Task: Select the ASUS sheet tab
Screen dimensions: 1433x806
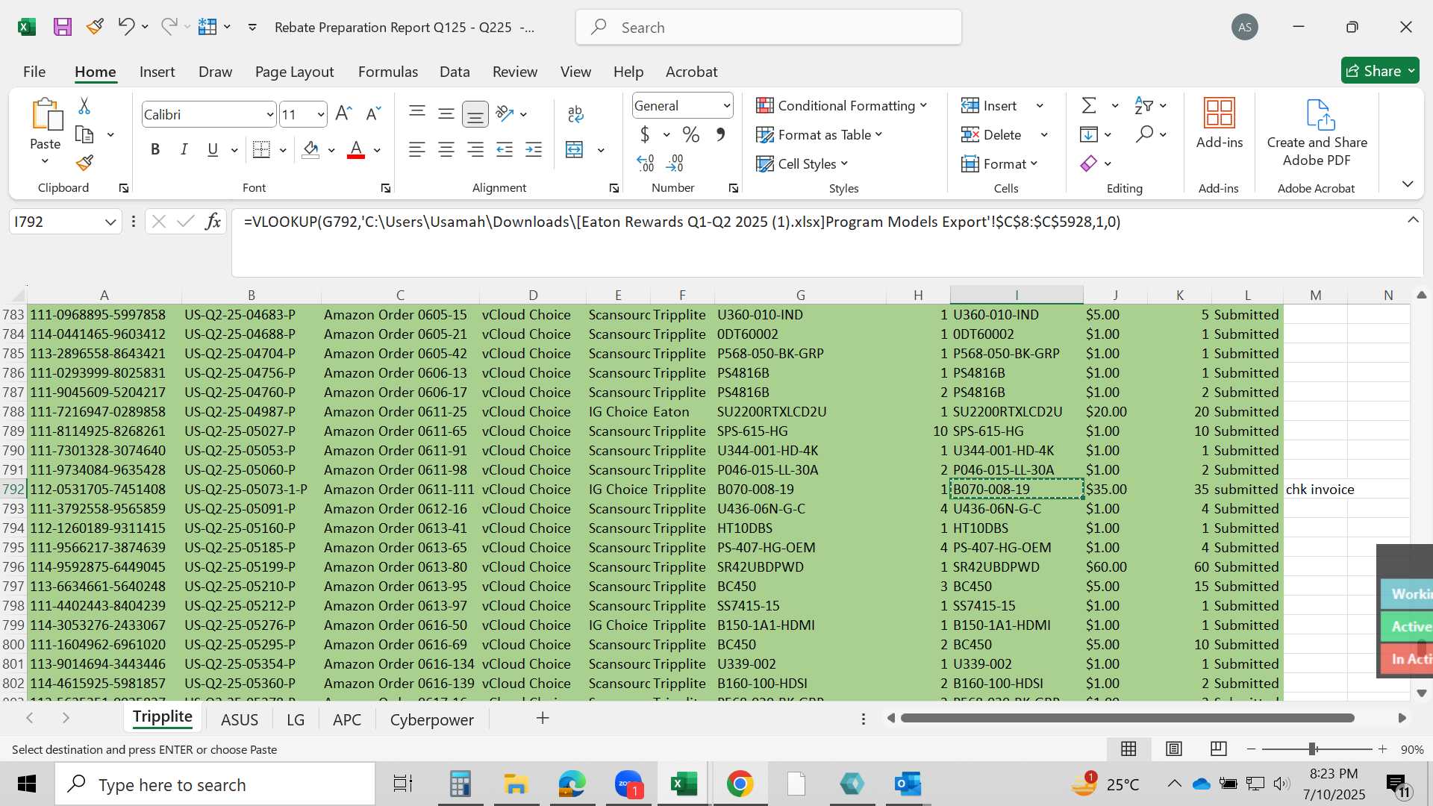Action: [240, 719]
